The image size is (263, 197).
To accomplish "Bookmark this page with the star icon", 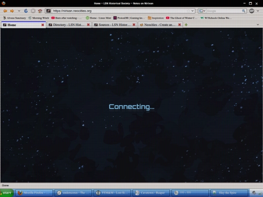I will pos(188,11).
